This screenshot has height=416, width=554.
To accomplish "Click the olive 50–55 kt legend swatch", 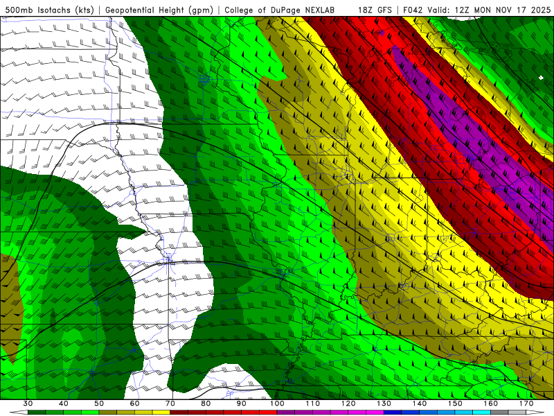I will [108, 413].
